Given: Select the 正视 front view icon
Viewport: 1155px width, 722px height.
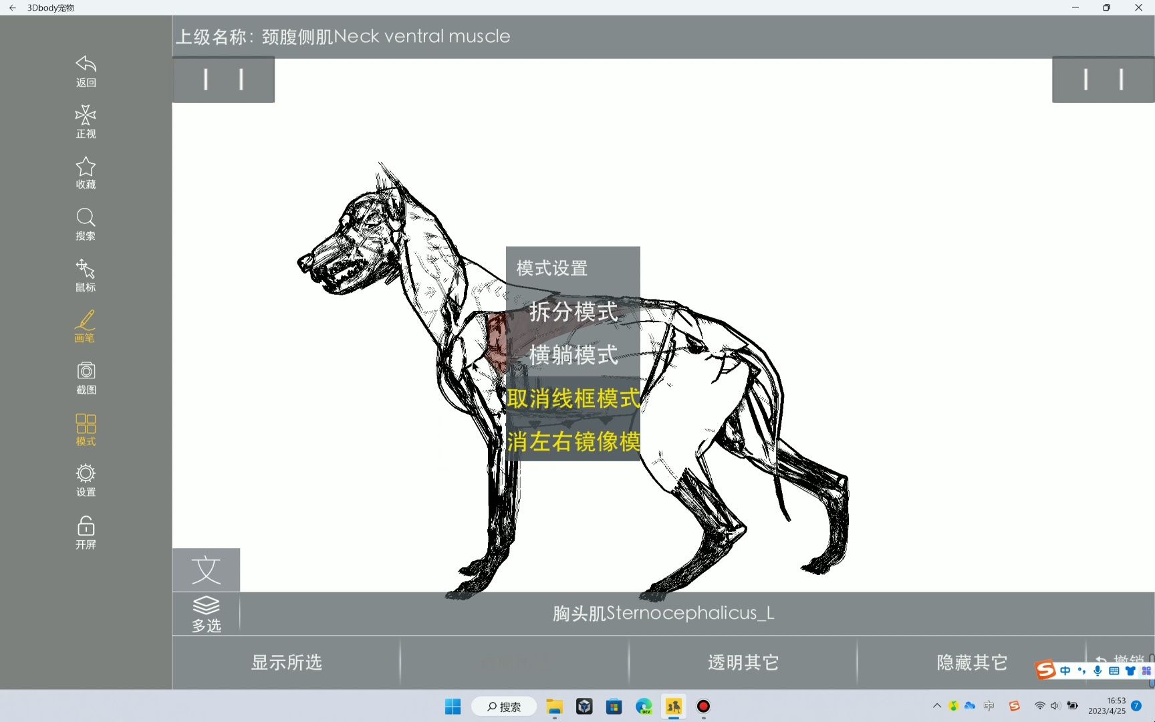Looking at the screenshot, I should [86, 122].
